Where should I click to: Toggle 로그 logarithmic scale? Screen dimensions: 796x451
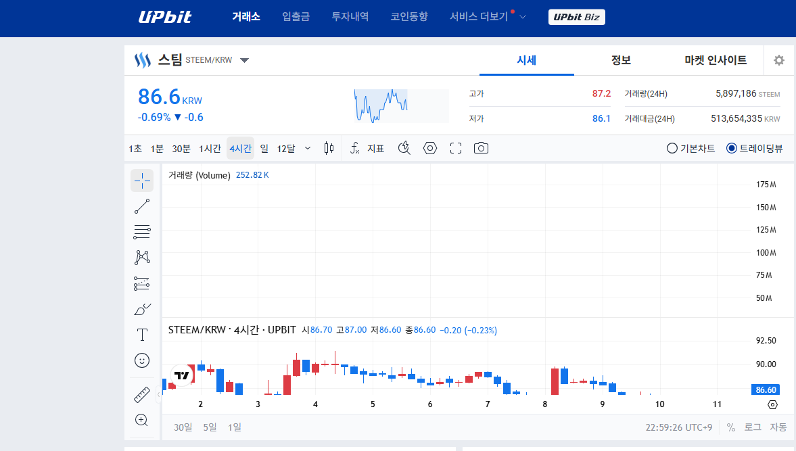click(752, 427)
